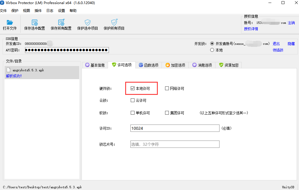Open the 日志 menu
This screenshot has width=299, height=190.
(x=50, y=11)
